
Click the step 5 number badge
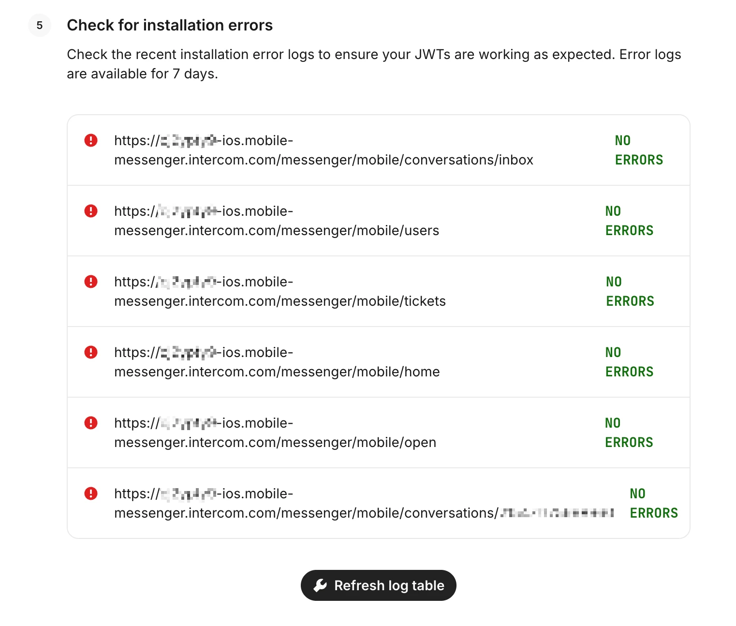40,25
